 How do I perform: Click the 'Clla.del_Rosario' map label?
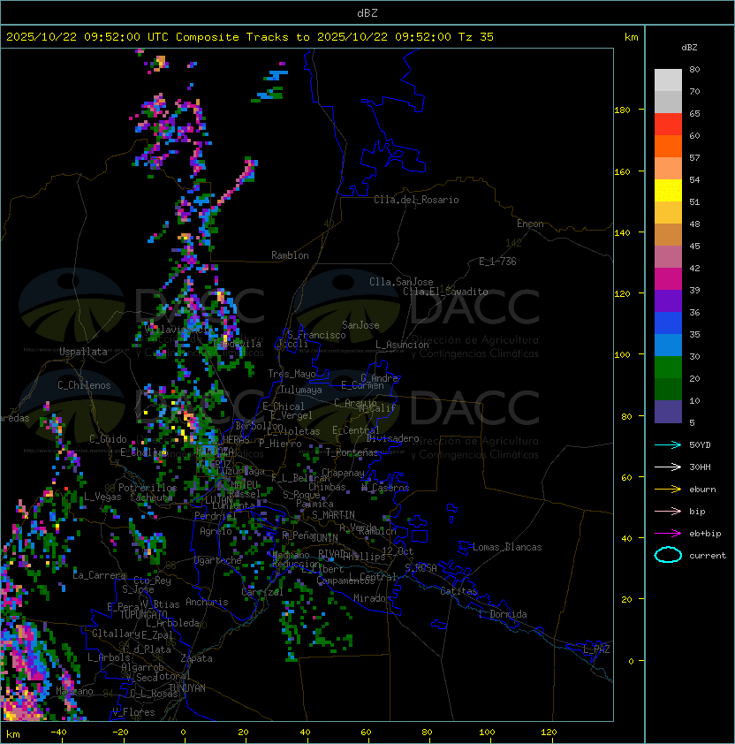point(416,200)
